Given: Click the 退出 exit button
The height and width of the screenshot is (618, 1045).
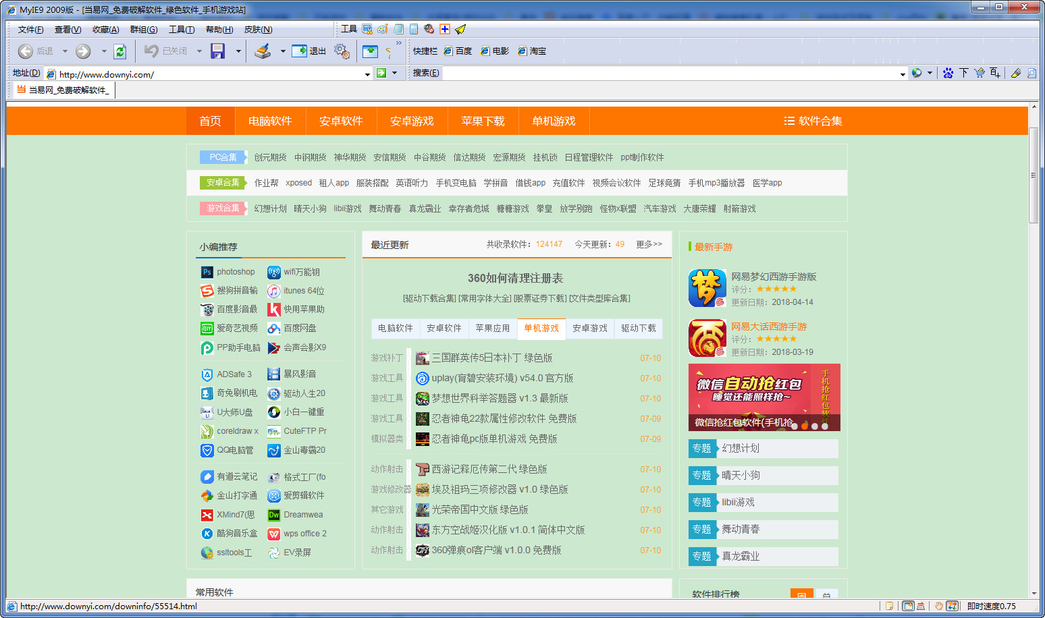Looking at the screenshot, I should (x=311, y=51).
